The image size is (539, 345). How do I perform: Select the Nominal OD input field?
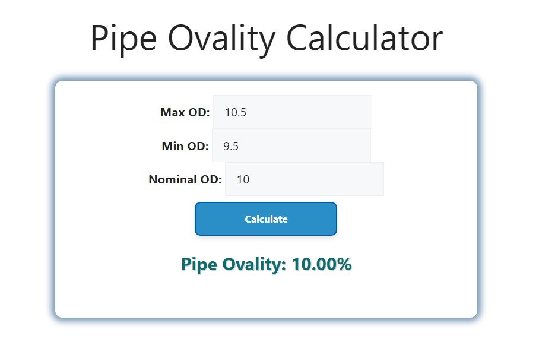(x=304, y=179)
